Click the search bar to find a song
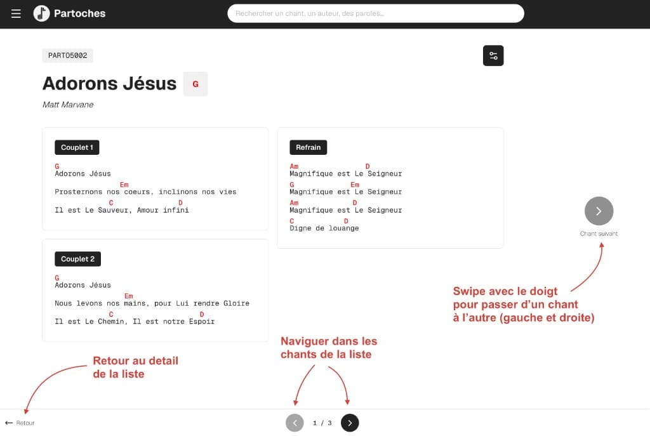This screenshot has height=436, width=650. click(x=376, y=13)
